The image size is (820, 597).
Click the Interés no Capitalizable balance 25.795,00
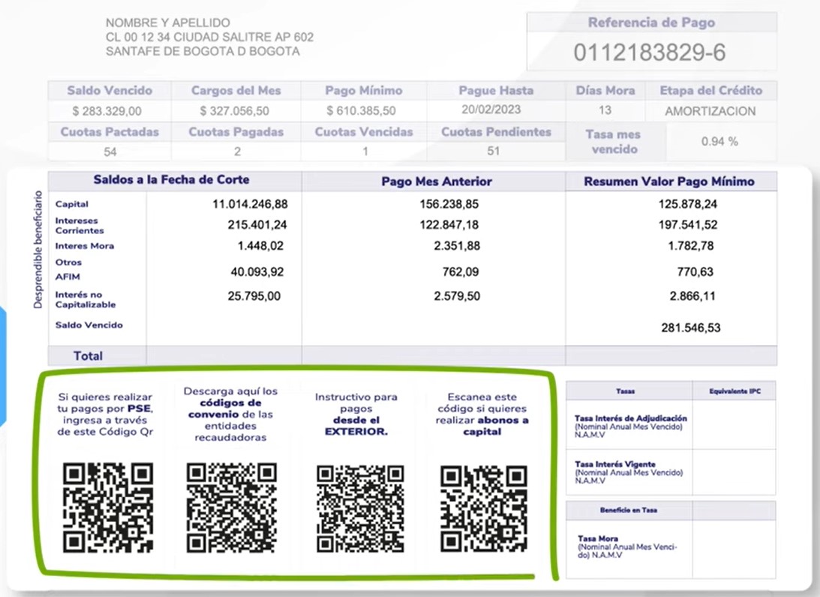[254, 296]
